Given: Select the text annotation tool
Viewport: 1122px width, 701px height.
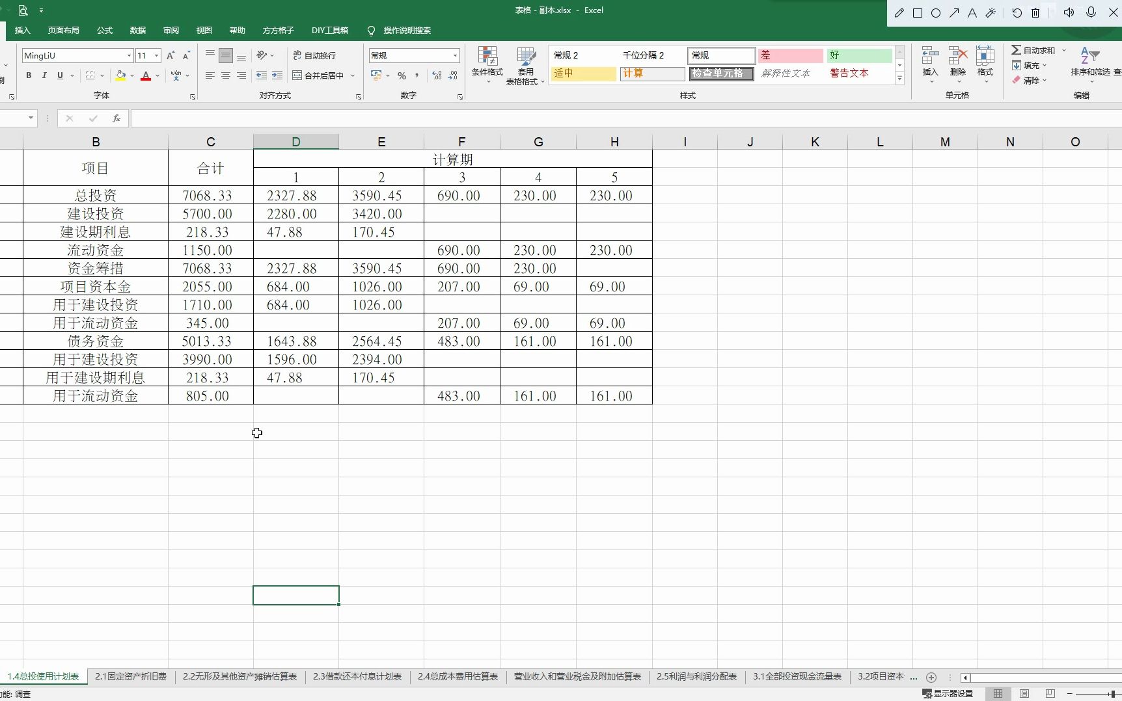Looking at the screenshot, I should 972,13.
